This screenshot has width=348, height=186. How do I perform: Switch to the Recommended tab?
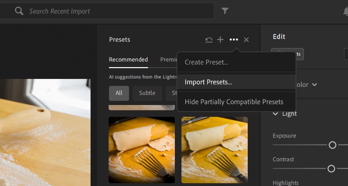click(x=128, y=60)
